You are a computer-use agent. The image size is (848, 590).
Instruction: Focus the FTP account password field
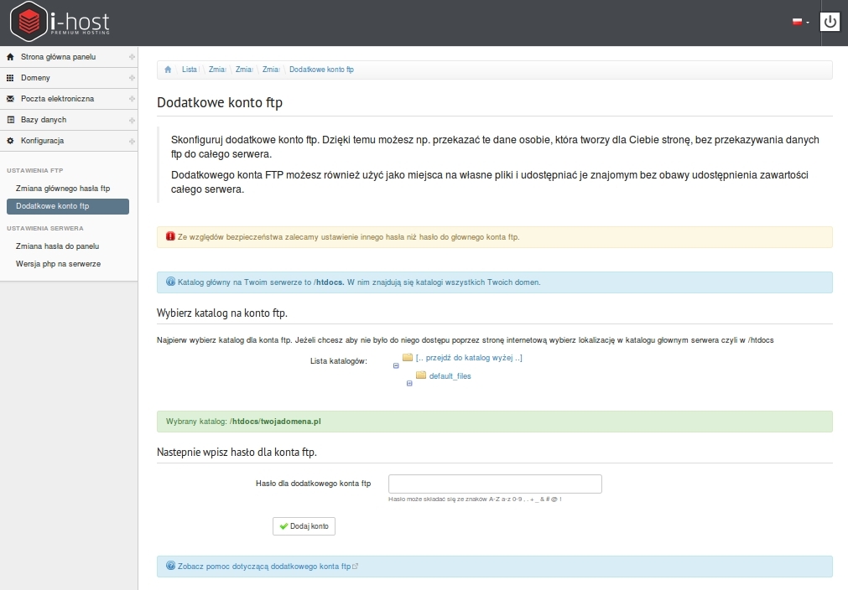pyautogui.click(x=495, y=484)
